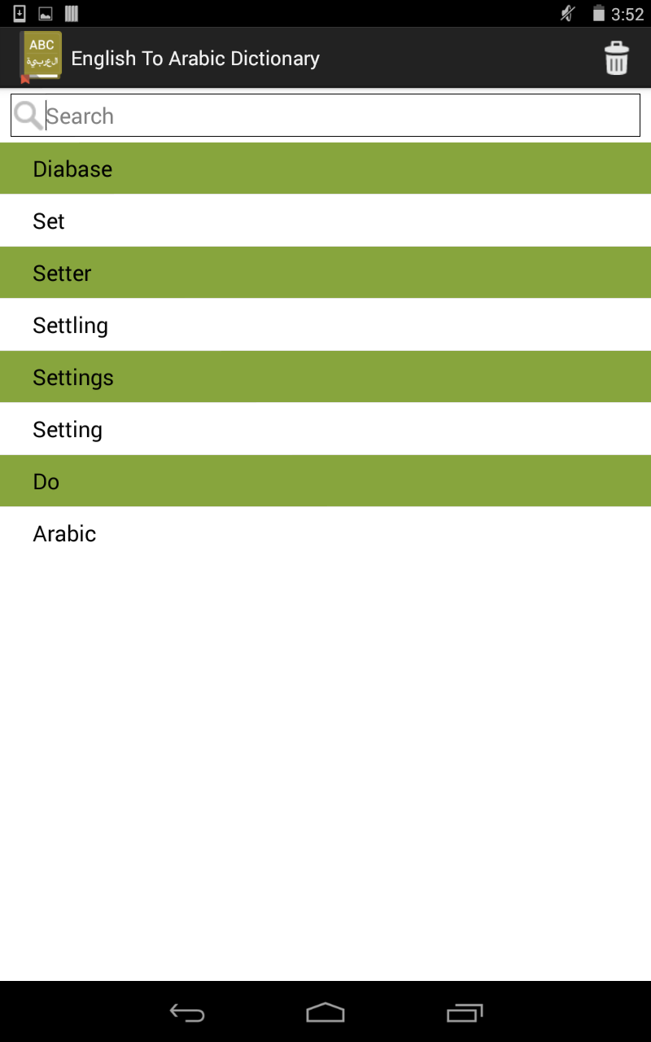Click the download notification icon
The height and width of the screenshot is (1042, 651).
(x=20, y=13)
